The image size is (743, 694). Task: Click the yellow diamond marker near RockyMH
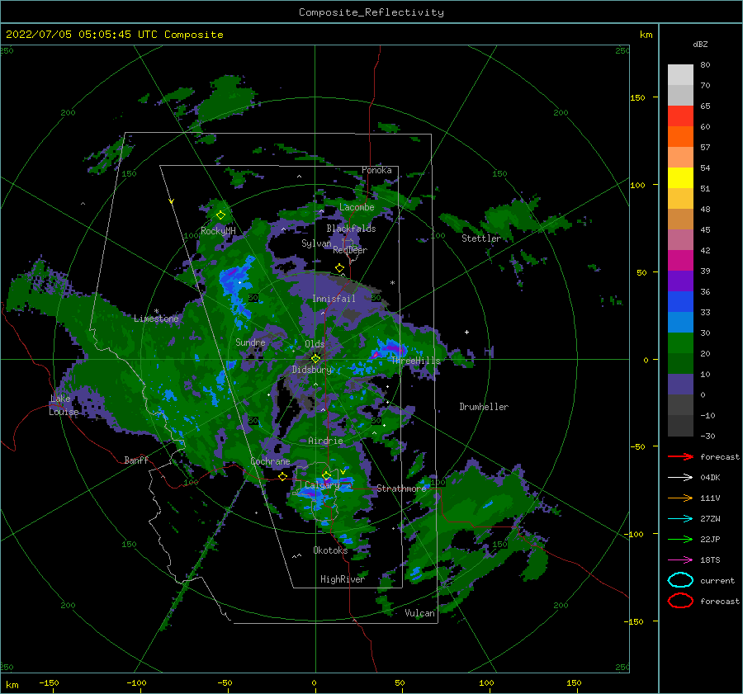click(220, 215)
